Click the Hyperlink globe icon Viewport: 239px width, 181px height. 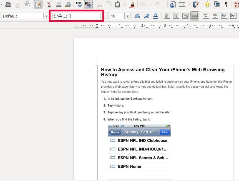point(173,4)
